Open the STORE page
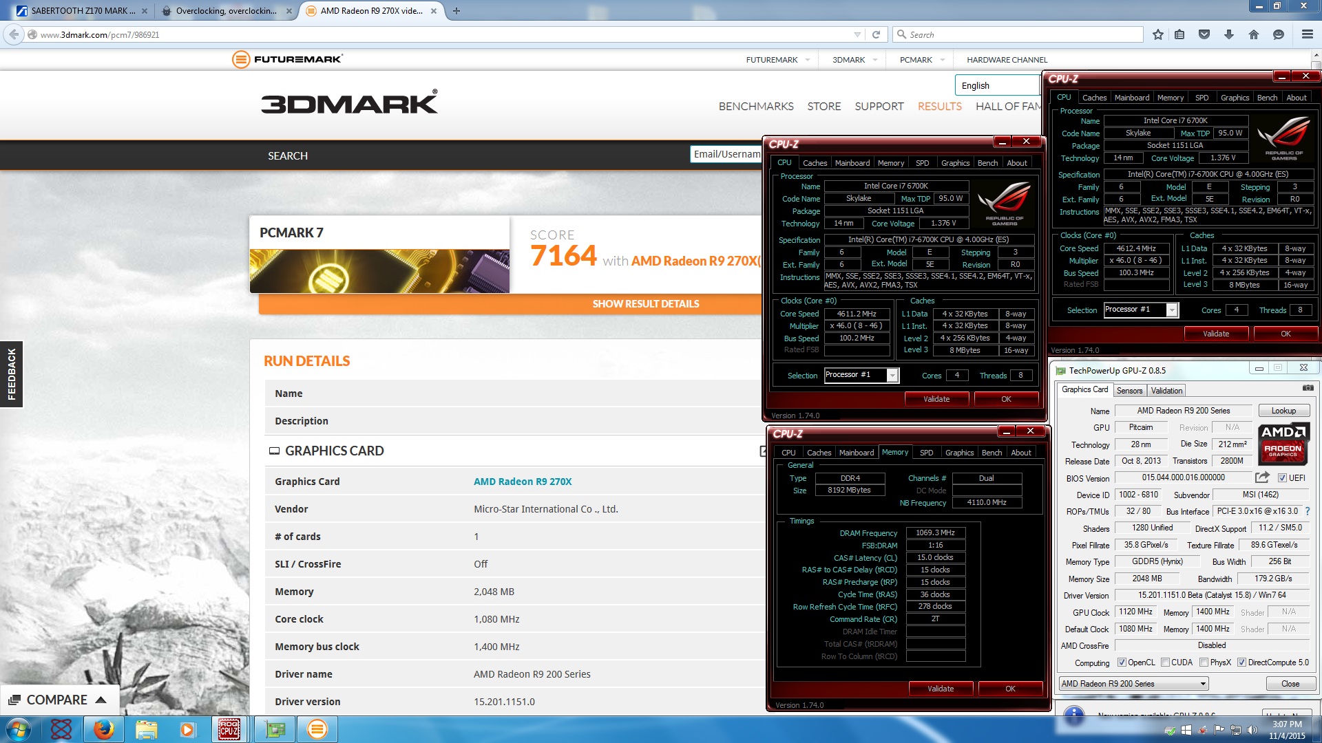This screenshot has height=743, width=1322. (824, 106)
